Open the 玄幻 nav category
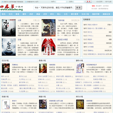Image resolution: width=113 pixels, height=113 pixels. click(x=10, y=14)
